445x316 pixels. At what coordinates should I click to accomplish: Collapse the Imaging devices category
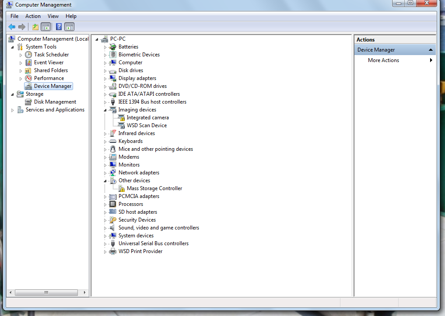105,110
